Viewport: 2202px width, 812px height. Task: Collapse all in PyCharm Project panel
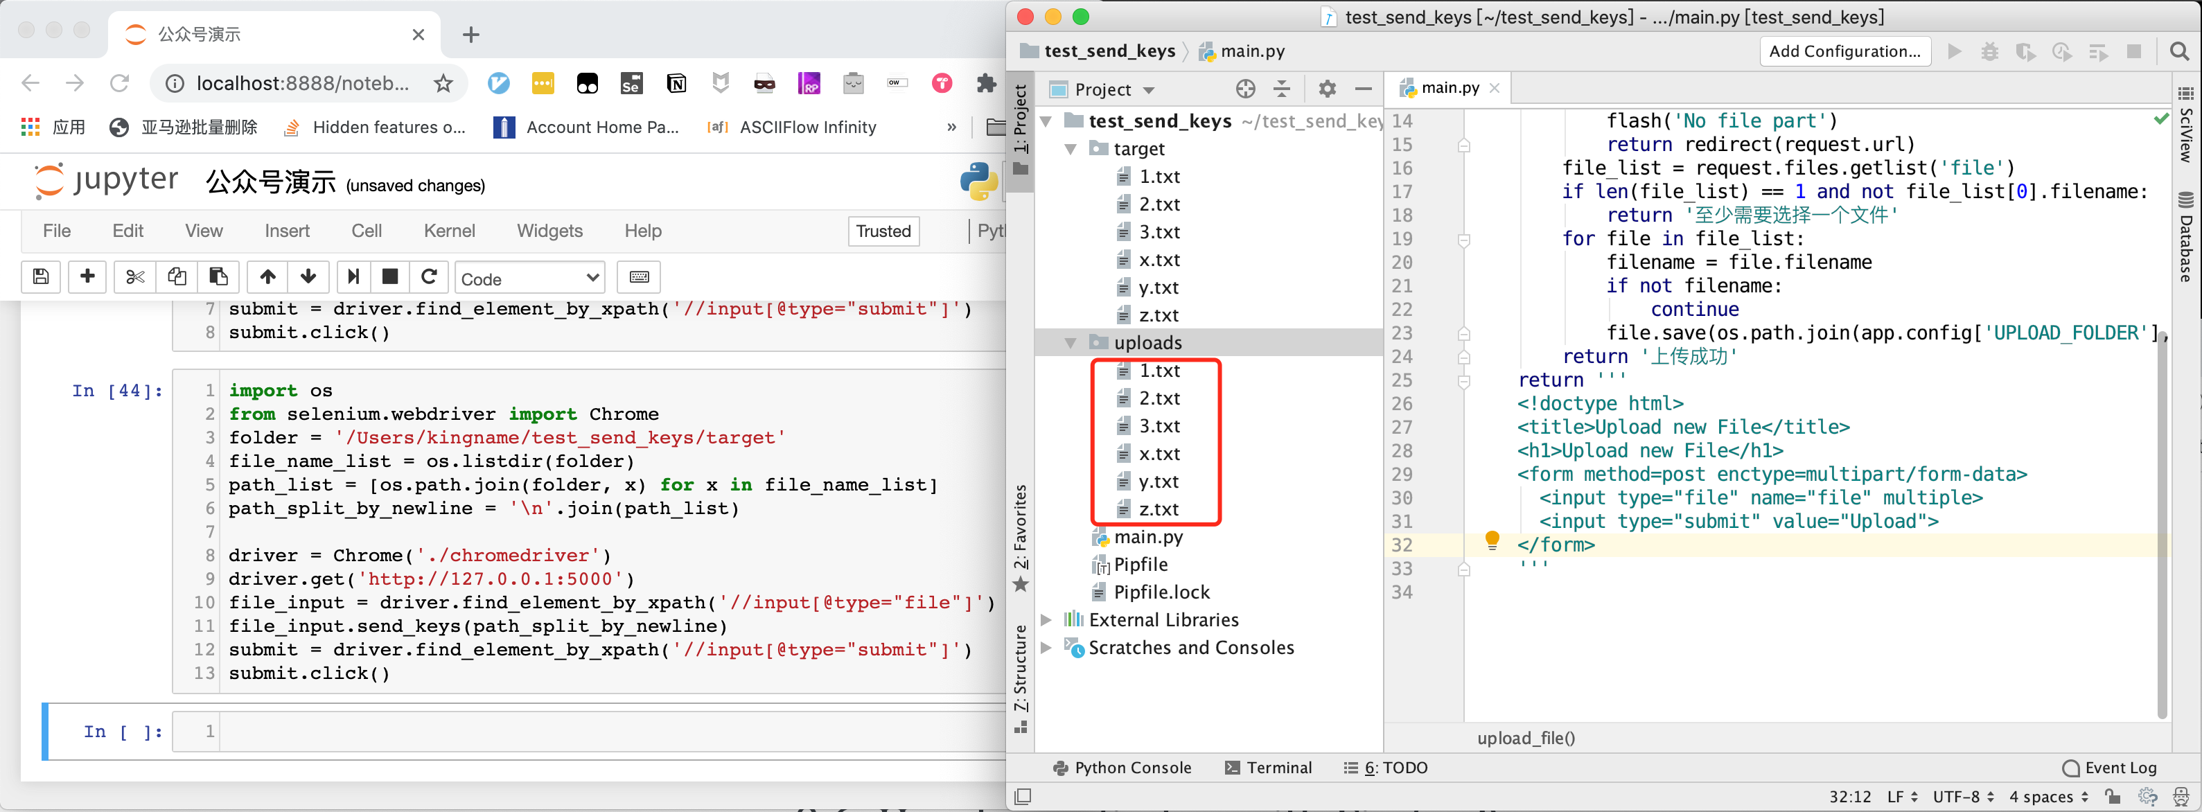click(1281, 89)
